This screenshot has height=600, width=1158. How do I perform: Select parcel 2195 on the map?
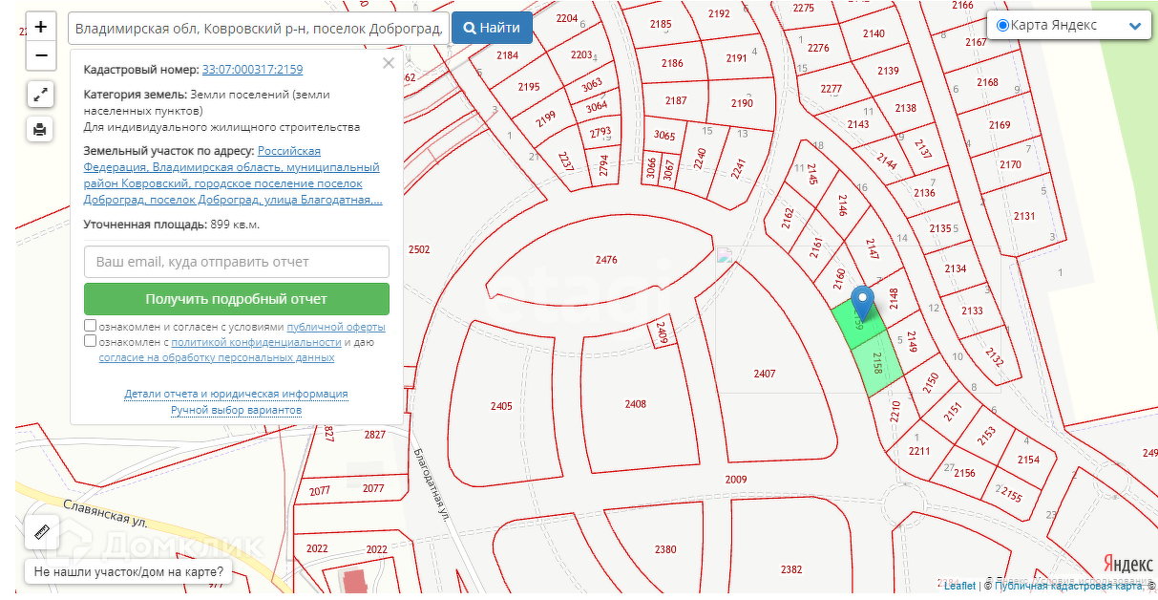(528, 87)
